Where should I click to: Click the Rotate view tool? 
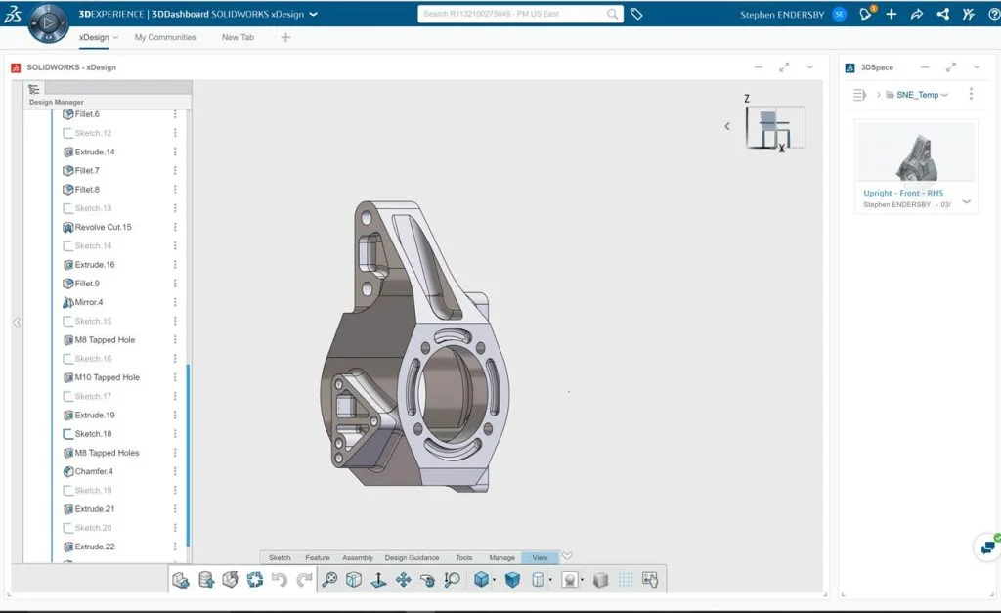(x=427, y=580)
